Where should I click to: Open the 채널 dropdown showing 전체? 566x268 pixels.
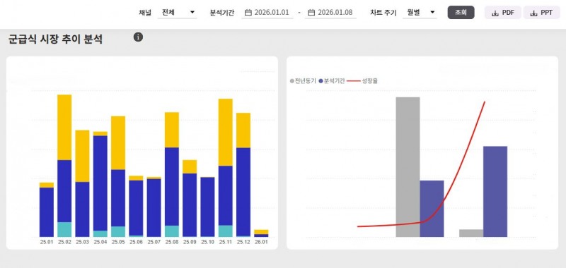(178, 13)
